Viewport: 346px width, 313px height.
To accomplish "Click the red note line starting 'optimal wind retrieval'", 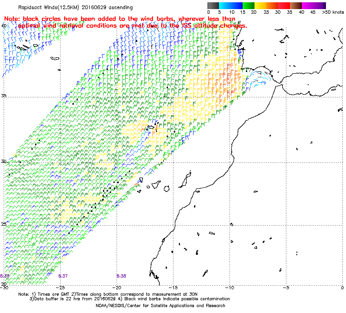I will [132, 26].
